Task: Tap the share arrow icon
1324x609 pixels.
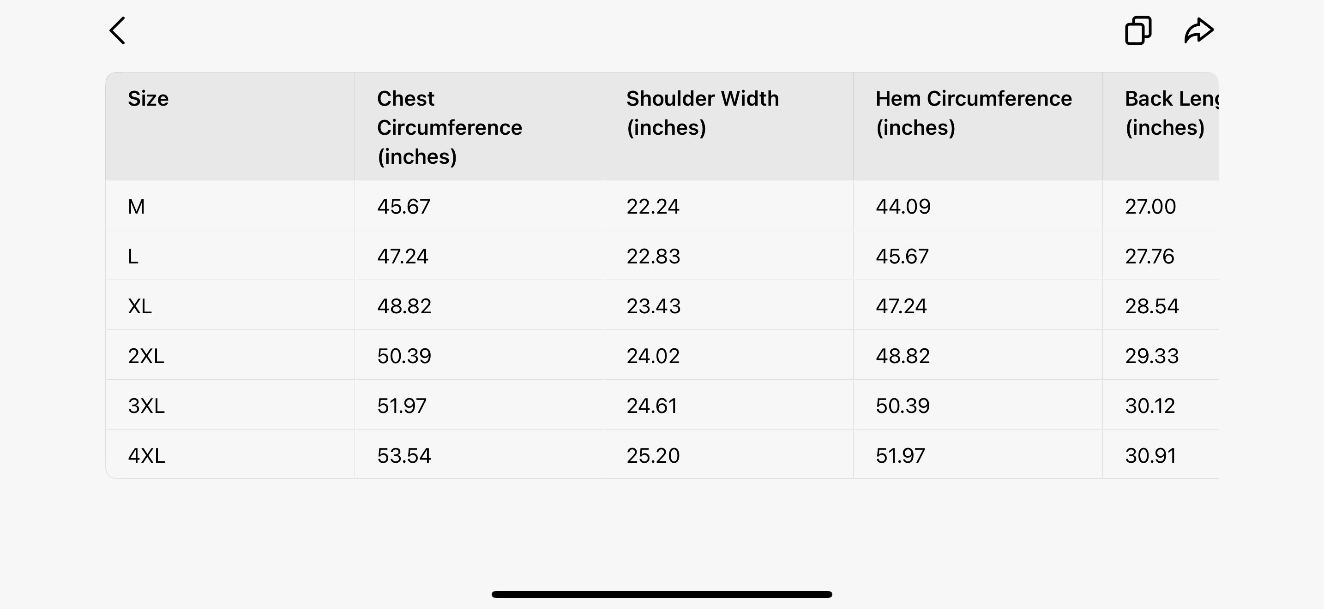Action: click(x=1198, y=31)
